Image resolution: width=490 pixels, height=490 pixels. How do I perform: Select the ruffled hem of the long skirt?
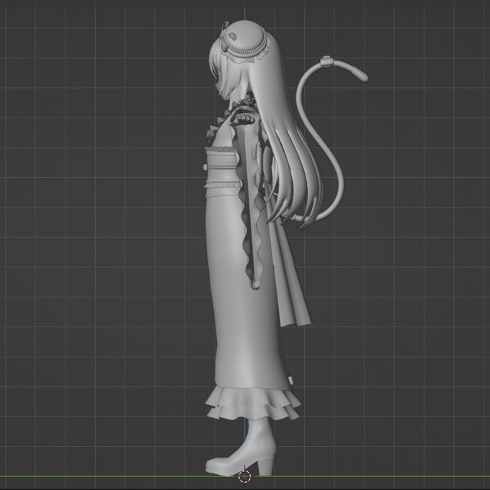point(253,403)
